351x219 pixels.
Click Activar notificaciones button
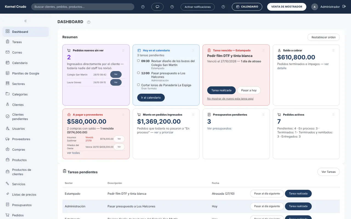tap(197, 7)
